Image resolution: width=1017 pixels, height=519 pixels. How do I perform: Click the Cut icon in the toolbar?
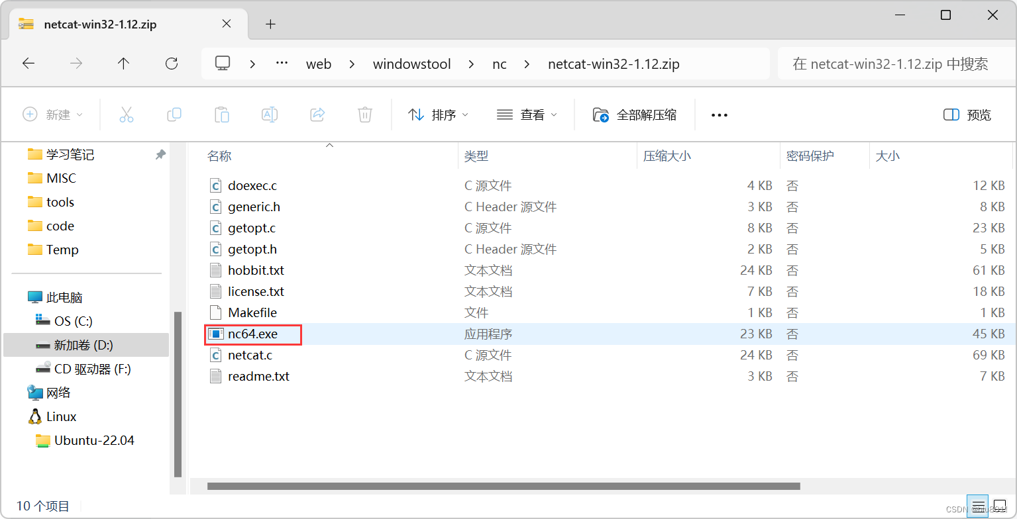pyautogui.click(x=127, y=114)
